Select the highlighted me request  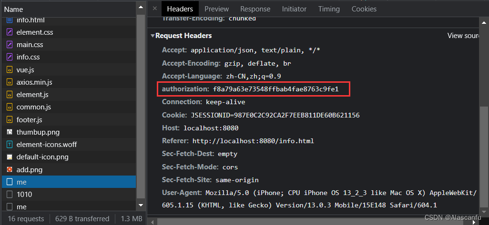pos(69,182)
